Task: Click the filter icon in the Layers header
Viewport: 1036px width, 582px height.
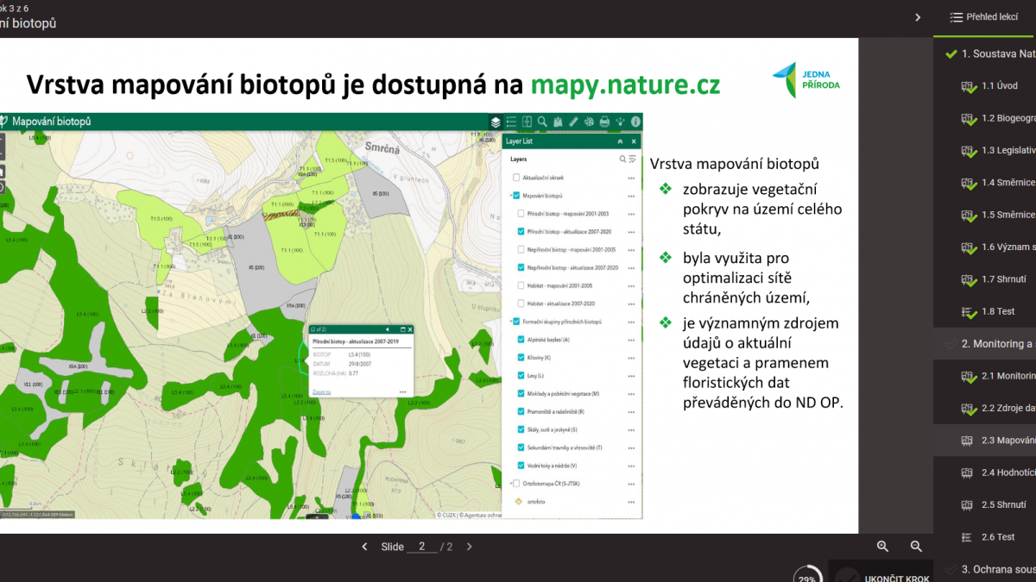Action: [x=633, y=159]
